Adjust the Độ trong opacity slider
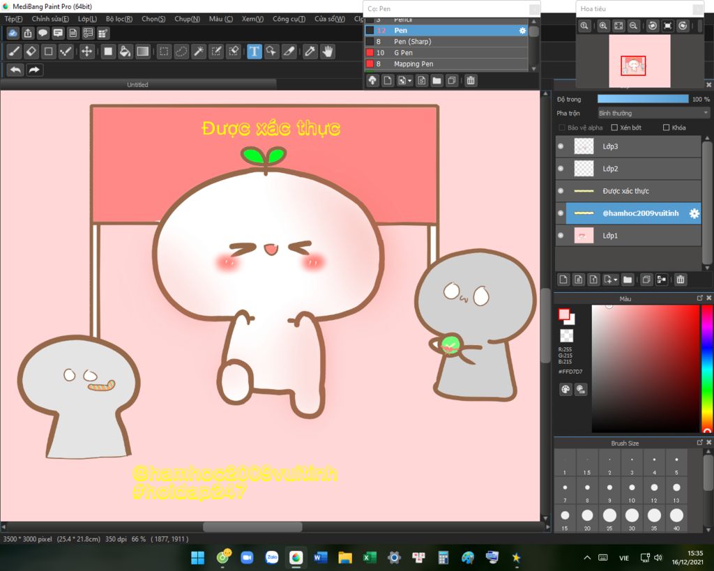 pos(643,99)
